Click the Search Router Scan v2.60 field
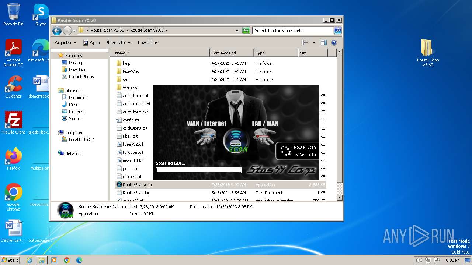Image resolution: width=472 pixels, height=265 pixels. coord(293,31)
